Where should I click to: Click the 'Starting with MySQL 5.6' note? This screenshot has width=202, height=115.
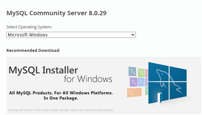(x=61, y=110)
